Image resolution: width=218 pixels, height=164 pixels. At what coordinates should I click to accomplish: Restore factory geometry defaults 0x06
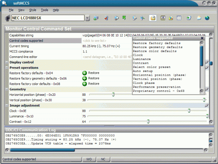point(91,78)
